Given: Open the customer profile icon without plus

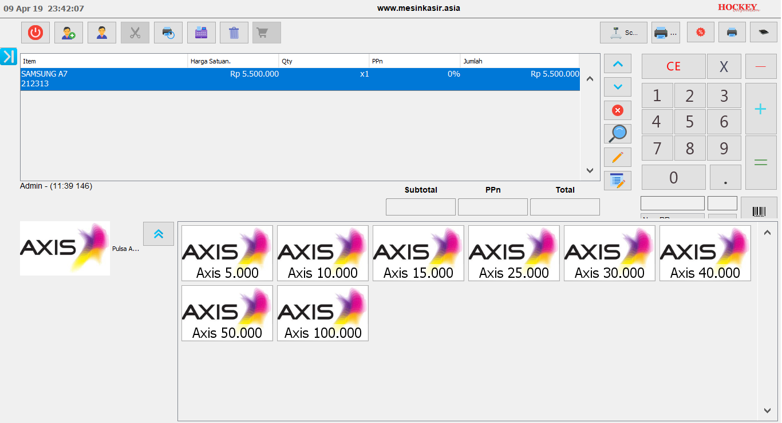Looking at the screenshot, I should 102,33.
